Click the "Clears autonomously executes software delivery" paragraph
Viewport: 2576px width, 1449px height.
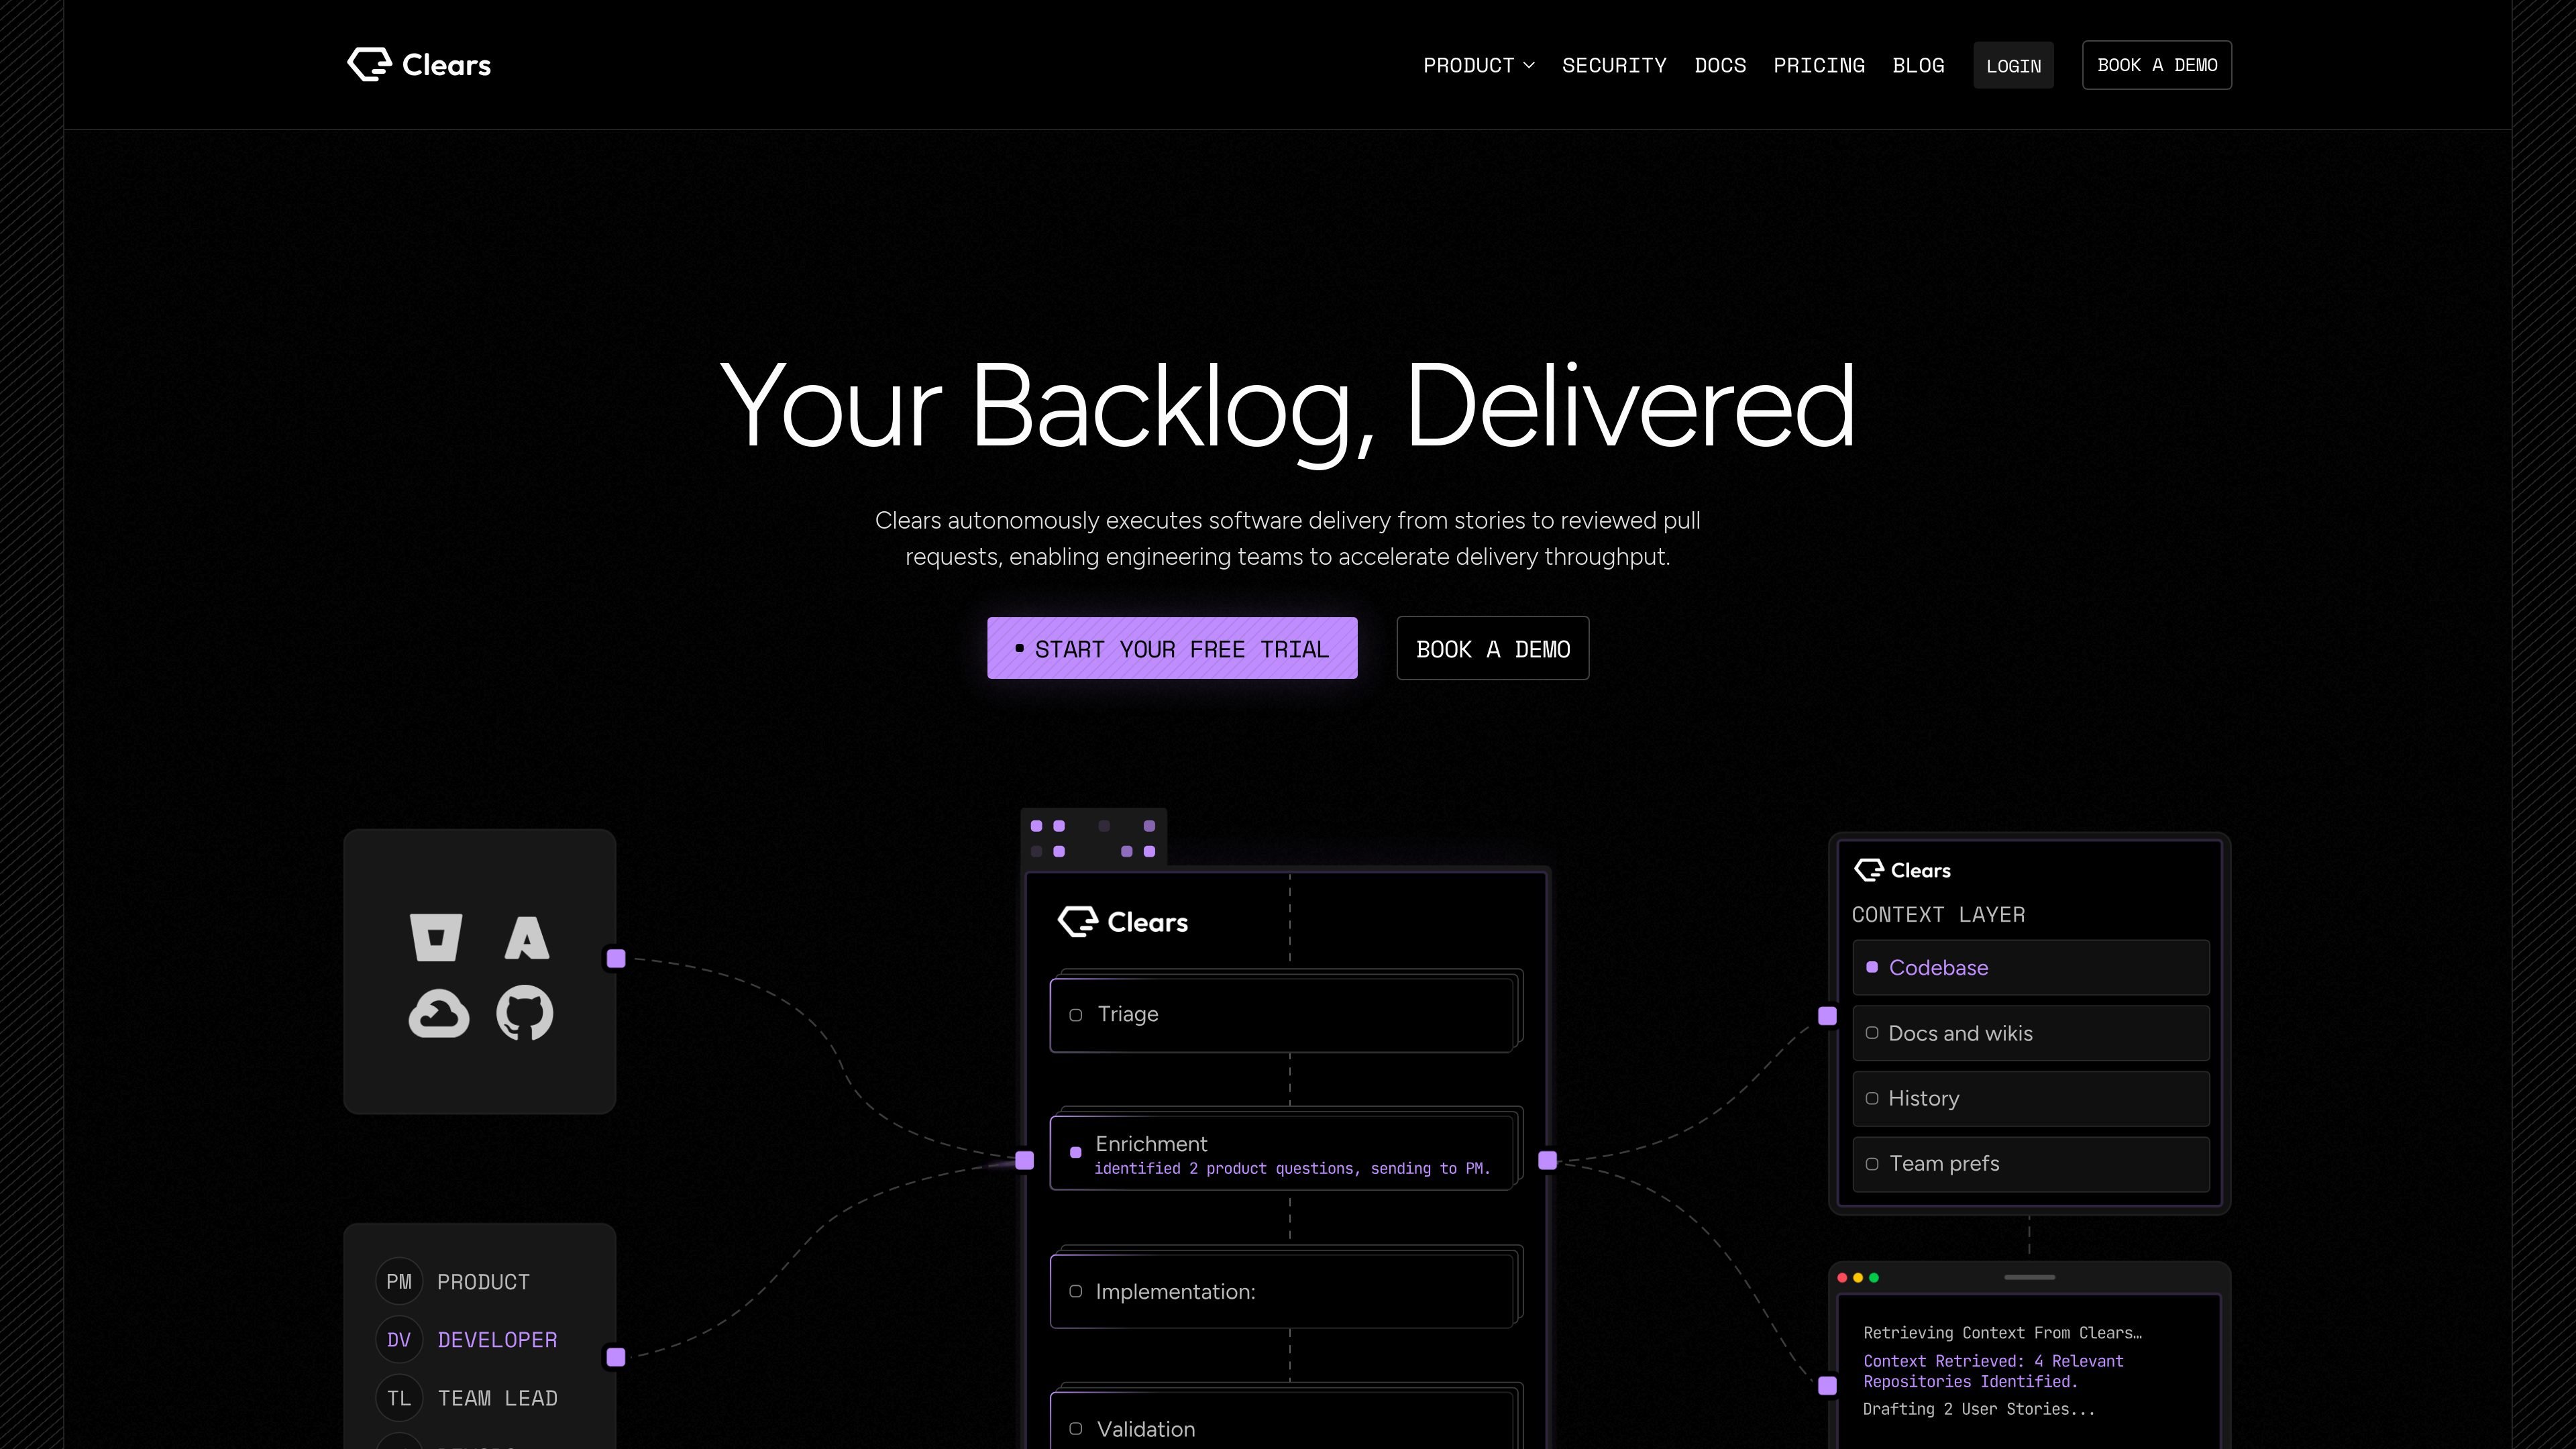1288,539
